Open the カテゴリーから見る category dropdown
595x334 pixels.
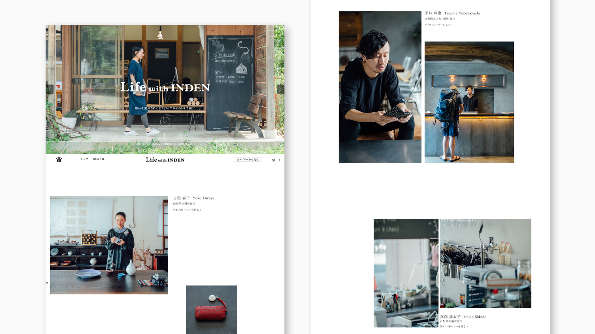pos(247,160)
